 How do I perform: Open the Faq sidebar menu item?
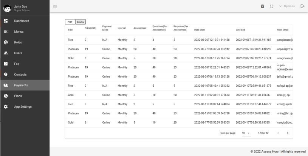[x=17, y=64]
